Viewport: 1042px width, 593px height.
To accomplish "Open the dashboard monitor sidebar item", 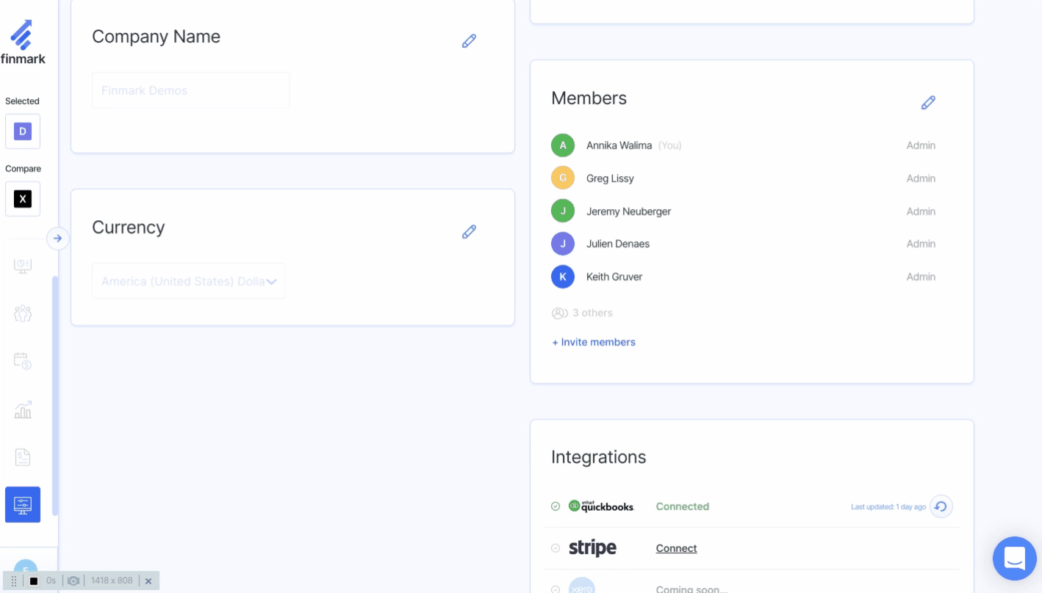I will 23,266.
